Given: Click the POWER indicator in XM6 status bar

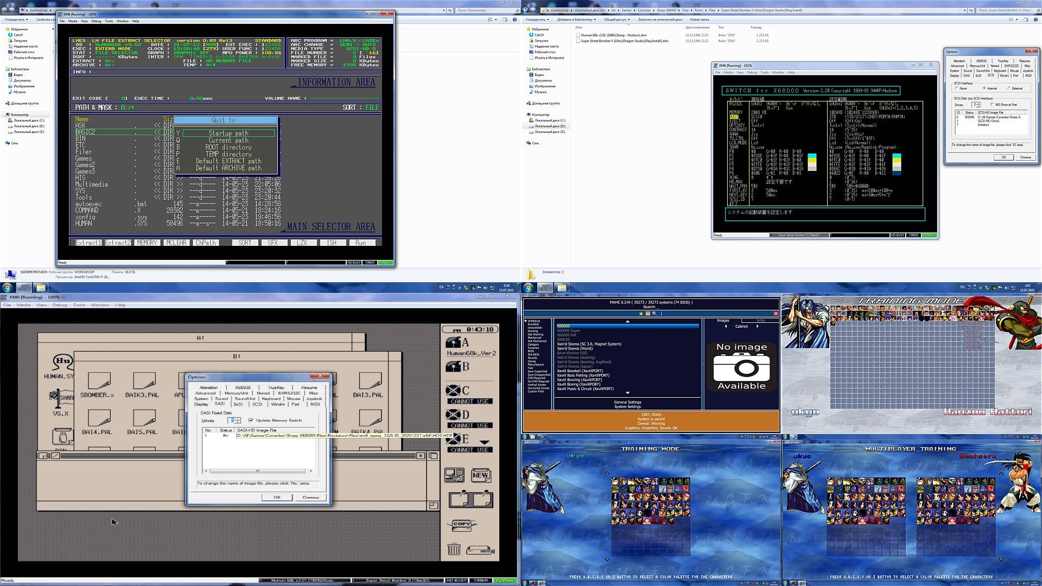Looking at the screenshot, I should 504,580.
